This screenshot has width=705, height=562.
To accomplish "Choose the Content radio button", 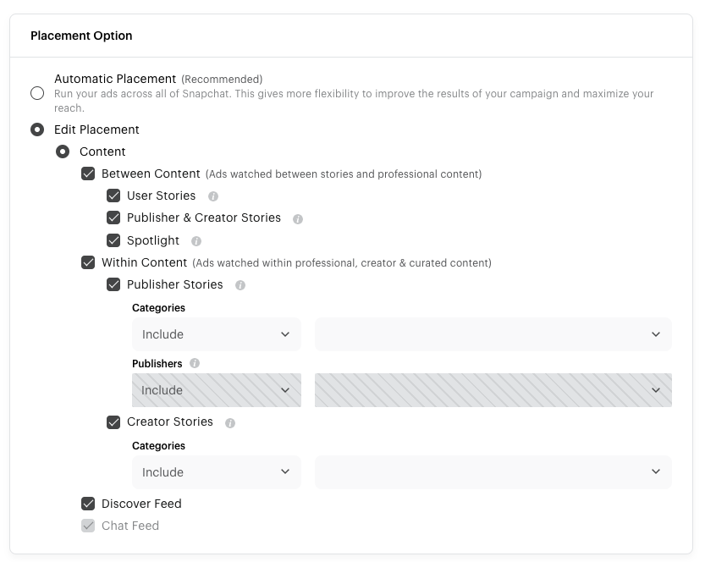I will click(63, 152).
